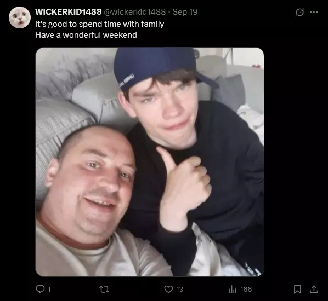Click the reply count number 1
This screenshot has width=328, height=301.
[x=49, y=290]
